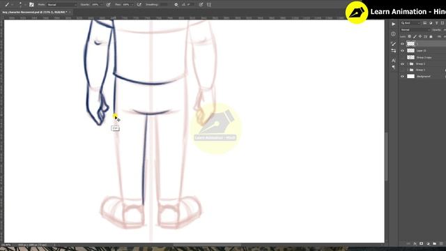Add a layer style fx
The width and height of the screenshot is (446, 251).
(x=415, y=244)
